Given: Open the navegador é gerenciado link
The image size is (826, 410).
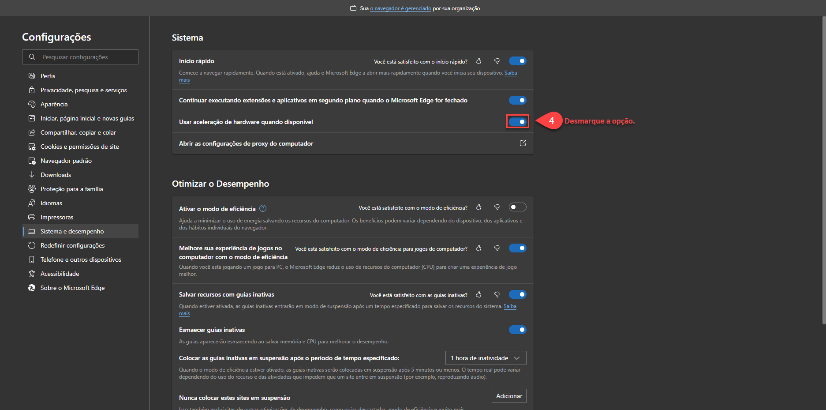Looking at the screenshot, I should pos(400,8).
